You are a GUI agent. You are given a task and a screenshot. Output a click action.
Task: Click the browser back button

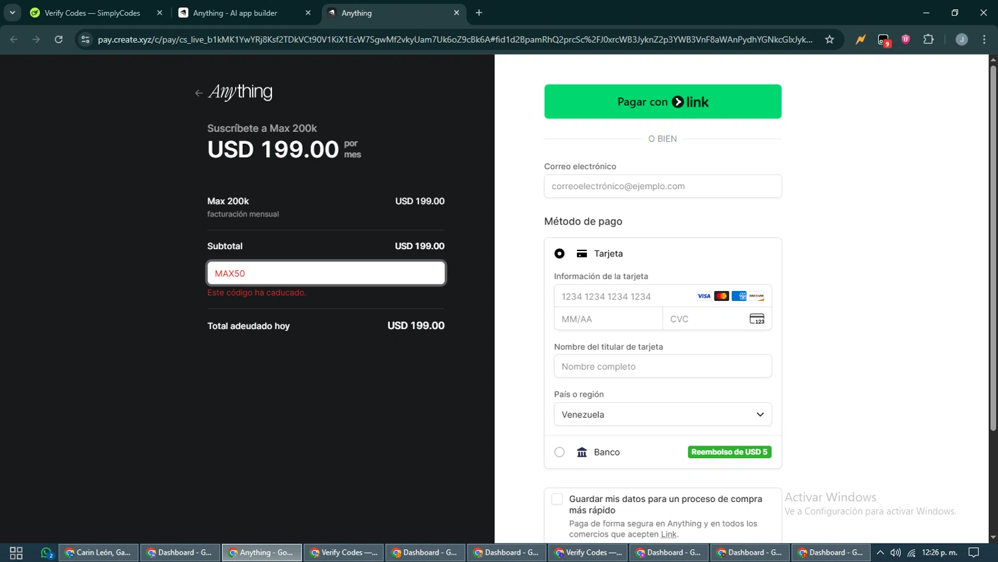[14, 39]
